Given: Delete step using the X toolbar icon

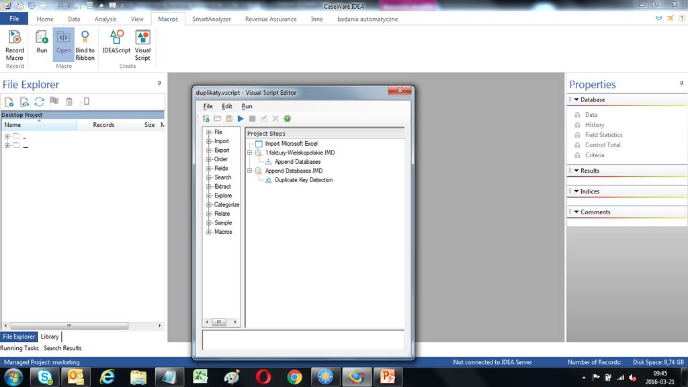Looking at the screenshot, I should click(275, 118).
